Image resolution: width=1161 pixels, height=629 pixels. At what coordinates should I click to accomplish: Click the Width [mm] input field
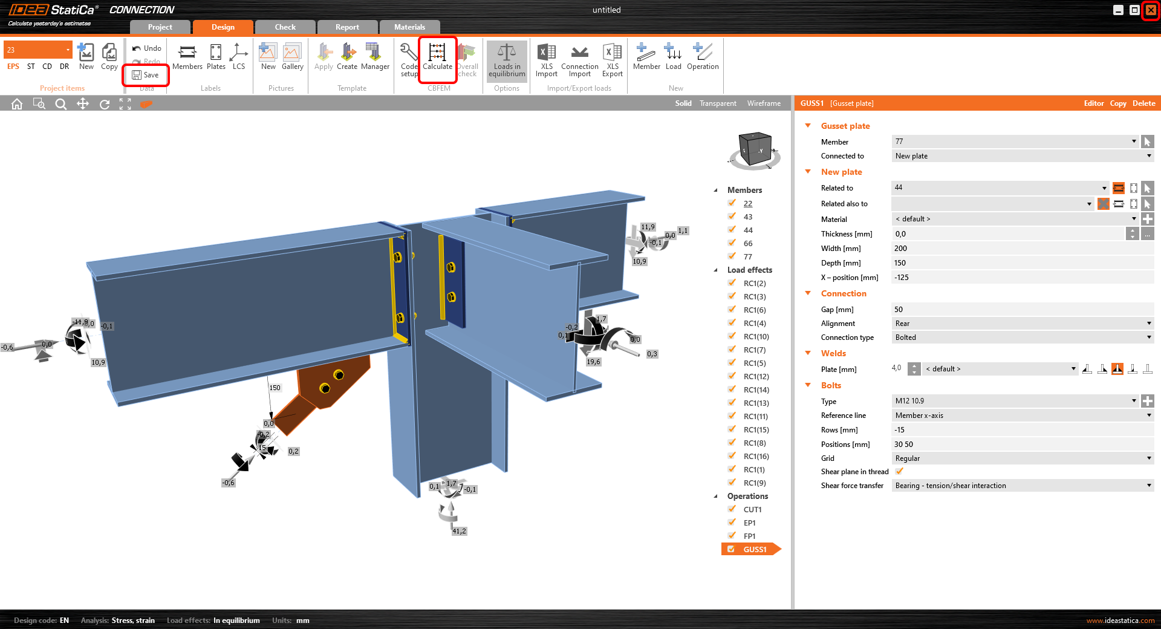click(1022, 249)
